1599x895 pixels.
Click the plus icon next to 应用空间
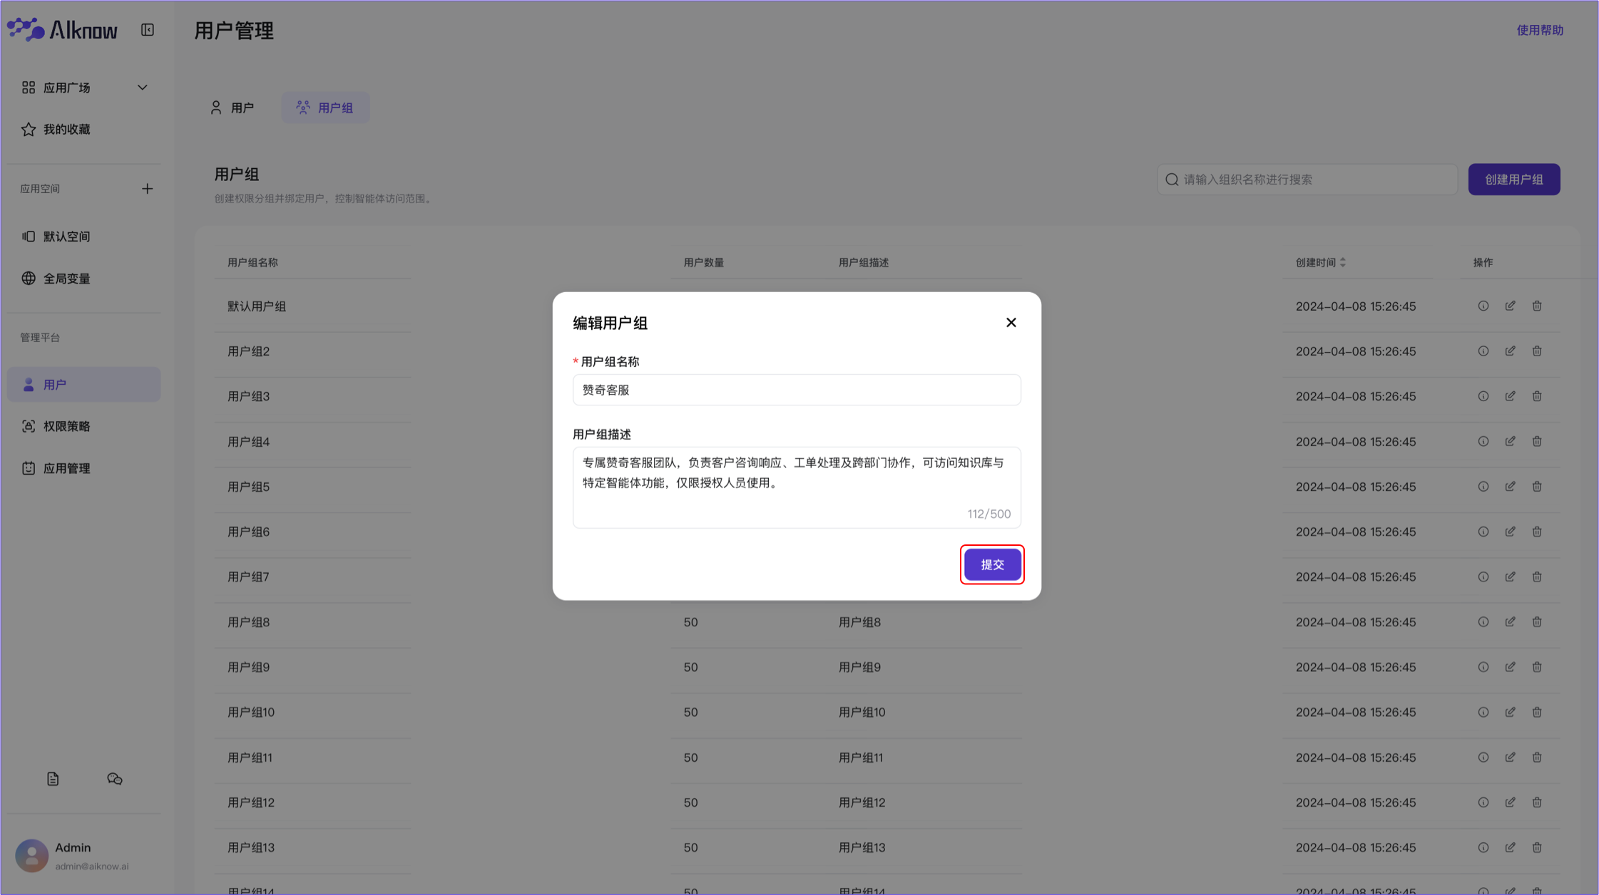coord(147,188)
